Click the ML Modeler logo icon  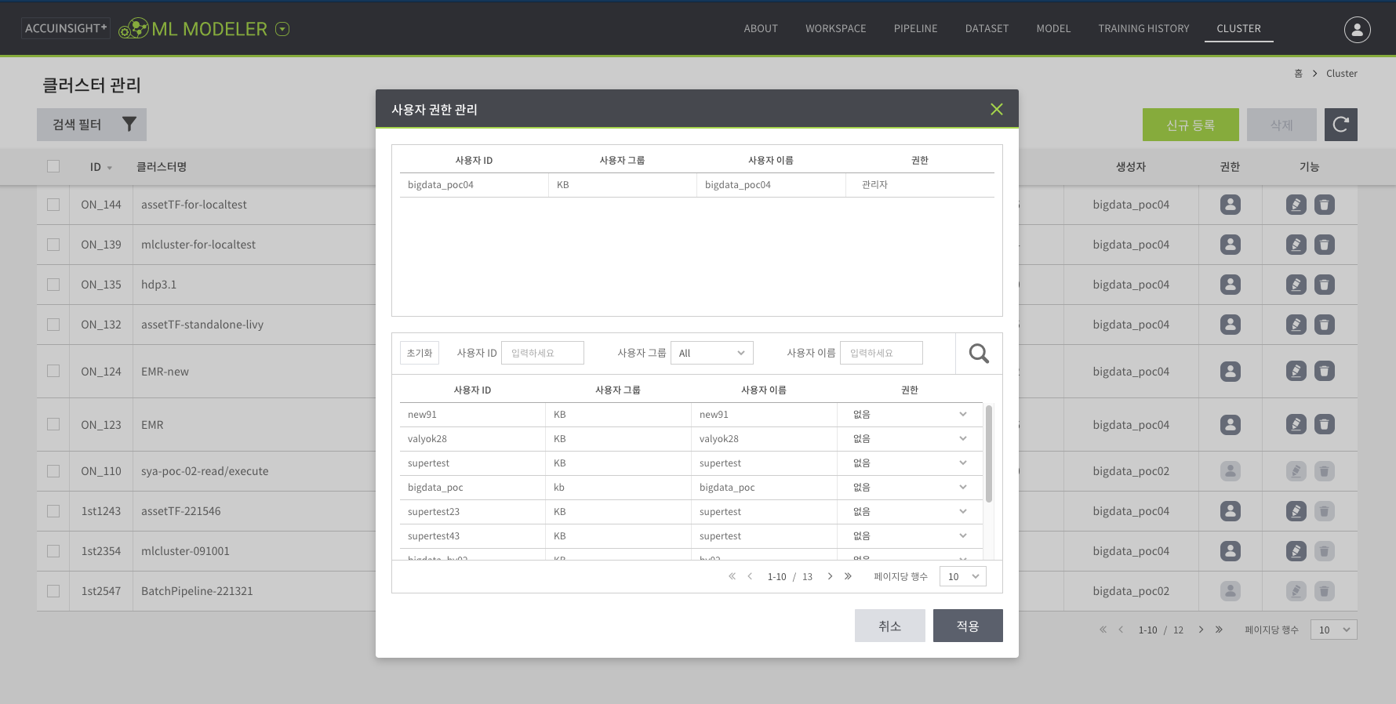pos(134,29)
